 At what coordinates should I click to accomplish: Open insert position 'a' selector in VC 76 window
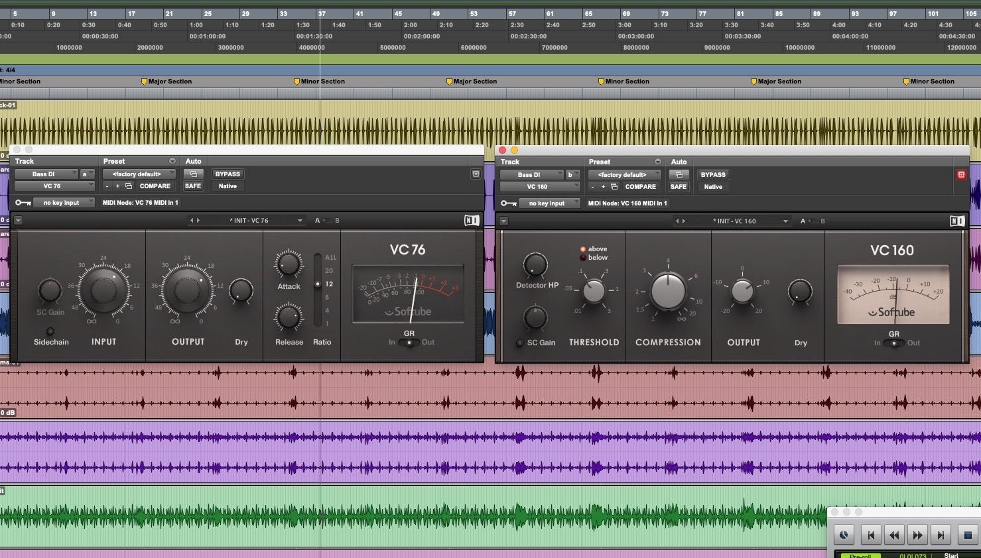87,174
